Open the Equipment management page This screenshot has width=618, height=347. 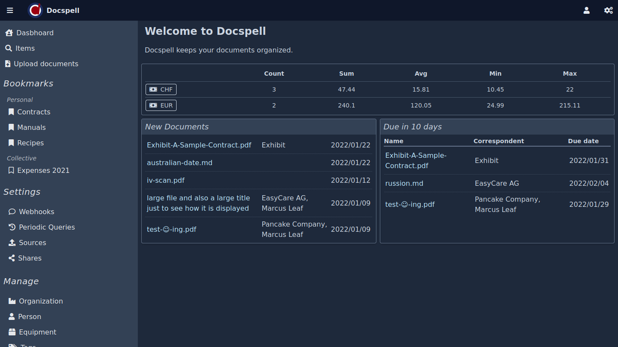coord(37,332)
